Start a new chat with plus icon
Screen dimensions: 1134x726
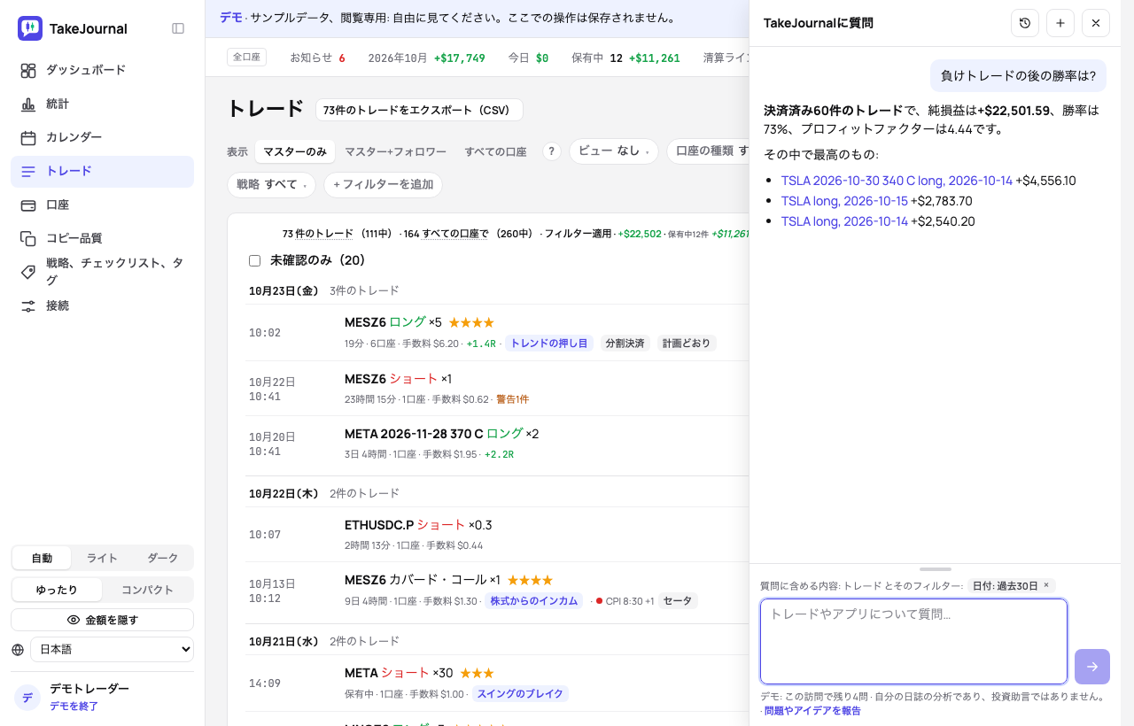click(1060, 23)
